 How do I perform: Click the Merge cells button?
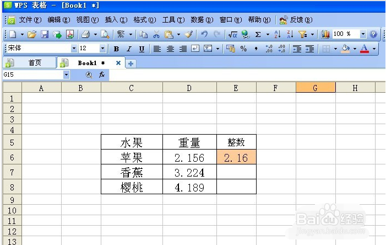[x=208, y=49]
